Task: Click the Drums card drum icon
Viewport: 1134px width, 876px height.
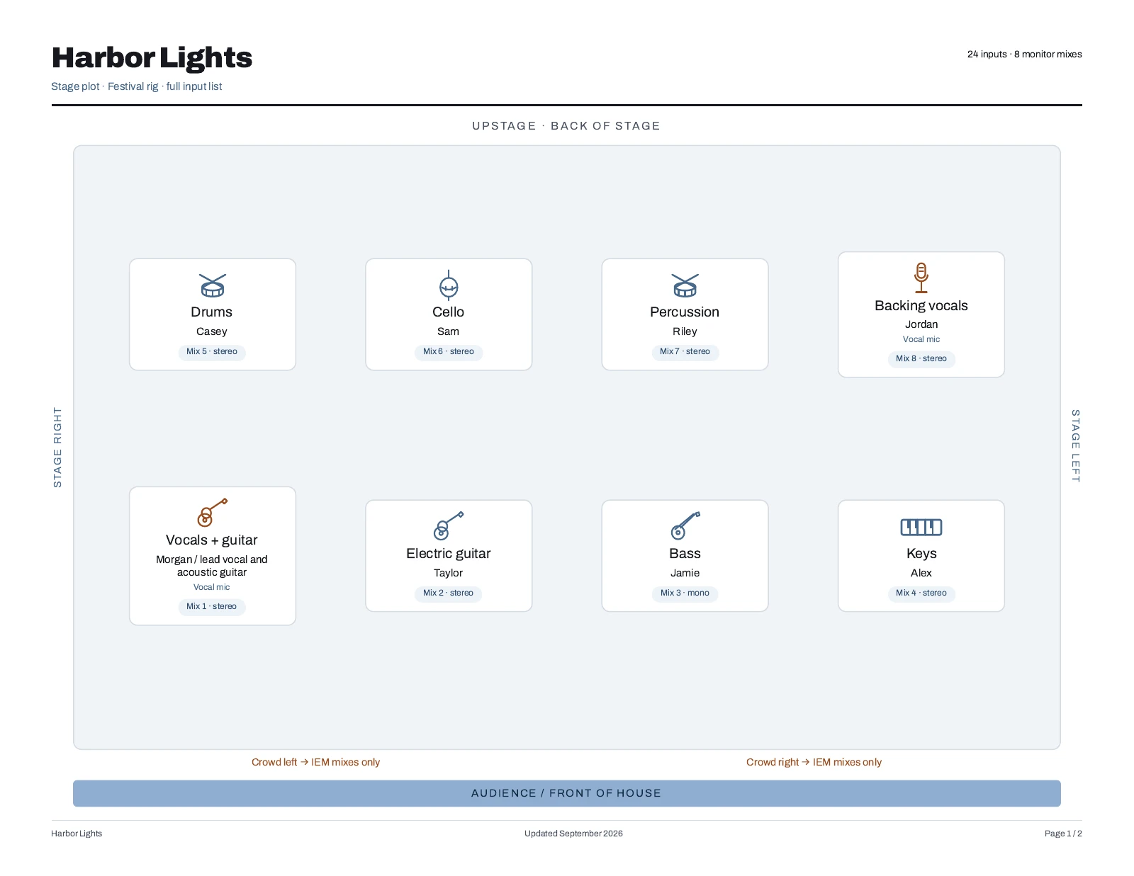Action: [213, 286]
